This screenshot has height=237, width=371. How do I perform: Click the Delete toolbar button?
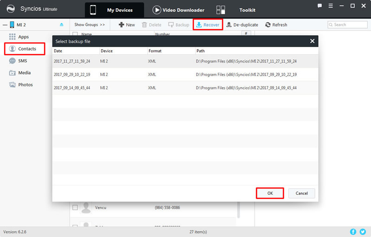(152, 25)
